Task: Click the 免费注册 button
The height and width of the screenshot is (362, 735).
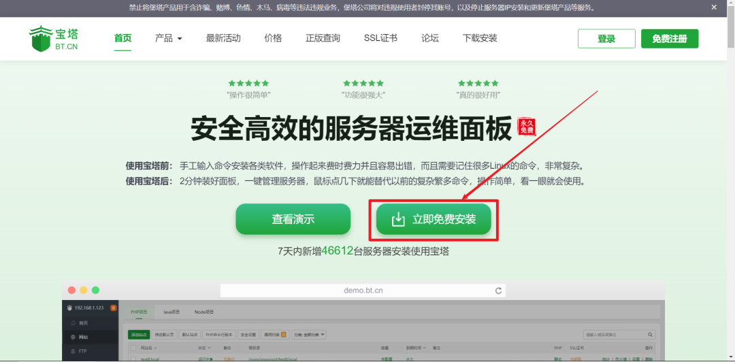Action: coord(670,39)
